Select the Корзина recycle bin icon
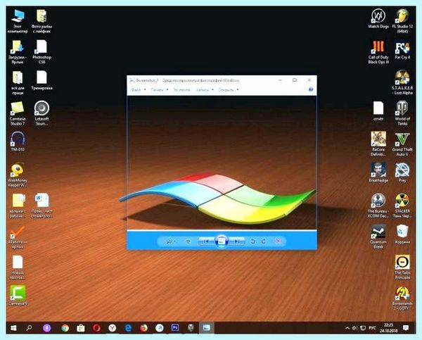422x340 pixels. click(402, 234)
